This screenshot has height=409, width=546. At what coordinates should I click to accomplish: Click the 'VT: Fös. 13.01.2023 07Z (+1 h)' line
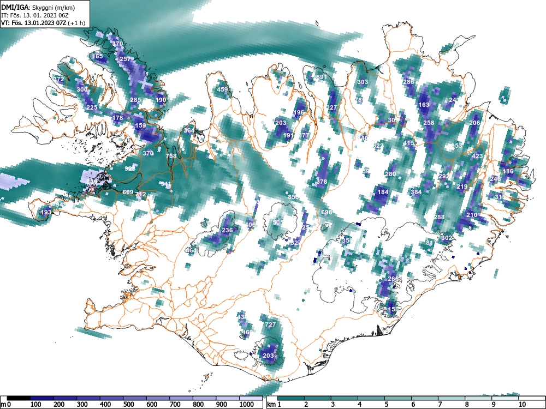coord(43,23)
